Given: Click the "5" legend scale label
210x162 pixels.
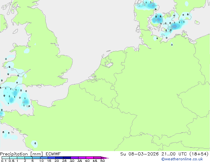Looking at the screenshot, I should pos(32,161).
